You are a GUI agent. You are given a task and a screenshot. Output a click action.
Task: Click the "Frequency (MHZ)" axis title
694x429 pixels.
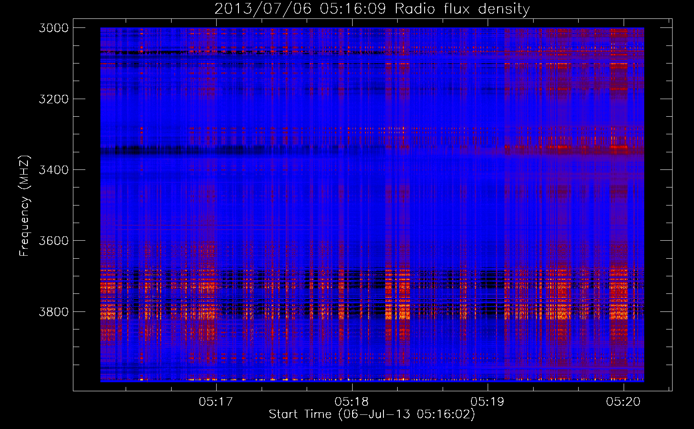click(24, 206)
